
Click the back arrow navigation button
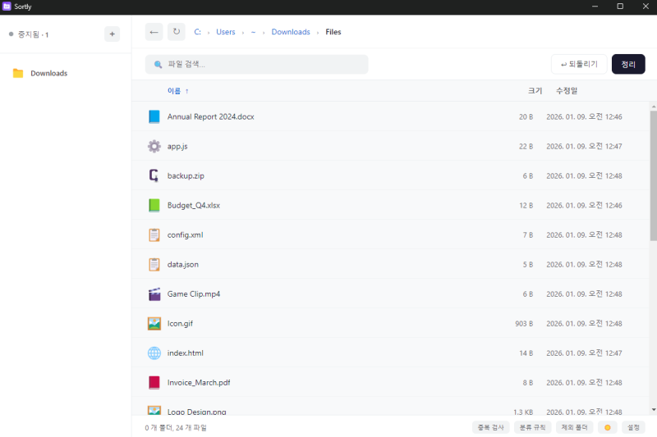coord(154,32)
